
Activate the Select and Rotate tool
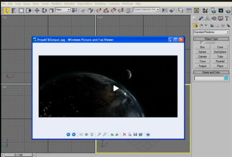(44, 11)
